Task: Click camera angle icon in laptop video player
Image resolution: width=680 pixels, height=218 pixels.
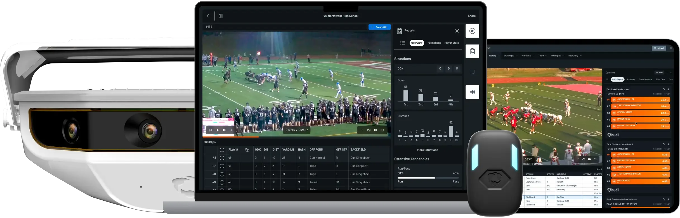Action: (376, 130)
